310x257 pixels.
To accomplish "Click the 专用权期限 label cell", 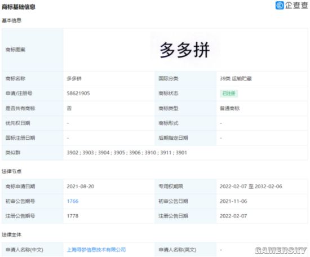I will [x=185, y=186].
